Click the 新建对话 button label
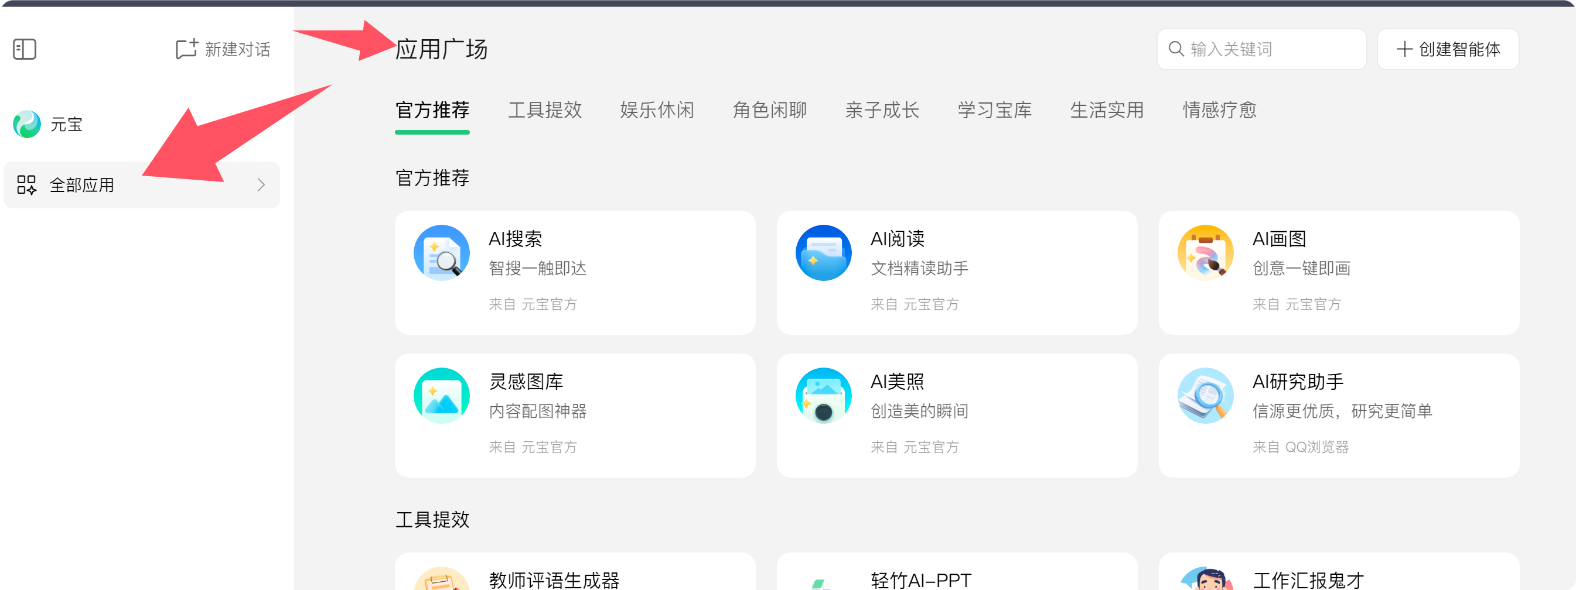 [237, 49]
